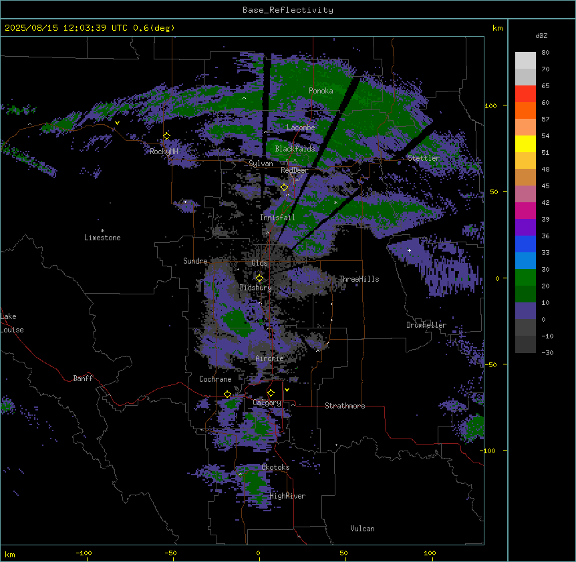Screen dimensions: 576x562
Task: Click the 0 tick on bottom axis
Action: tap(258, 553)
